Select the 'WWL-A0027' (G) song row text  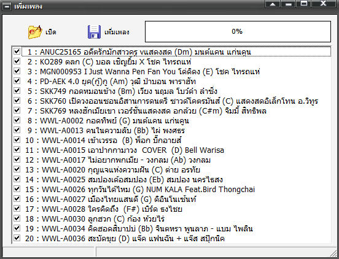pos(111,199)
